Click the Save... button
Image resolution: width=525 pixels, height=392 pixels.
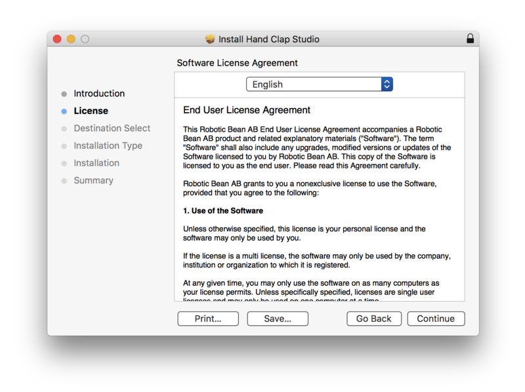coord(278,319)
